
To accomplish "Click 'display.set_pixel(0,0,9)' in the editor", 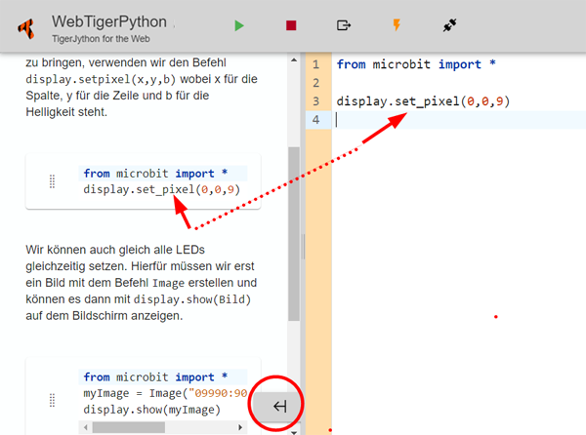I will (423, 101).
